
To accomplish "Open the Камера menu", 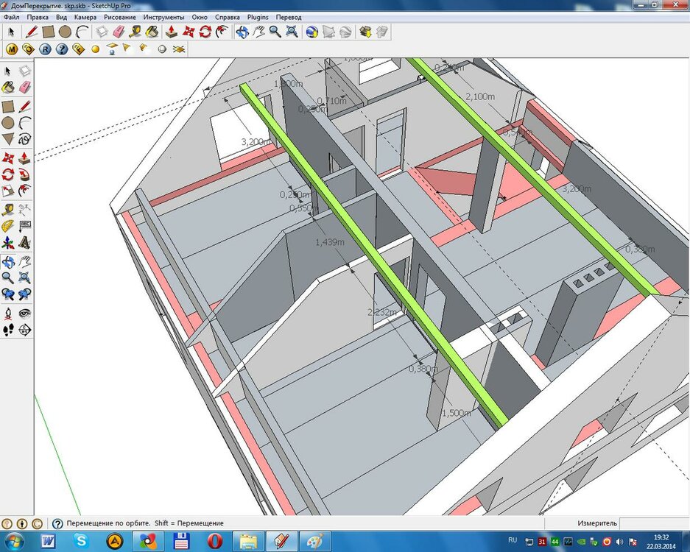I will [x=85, y=16].
